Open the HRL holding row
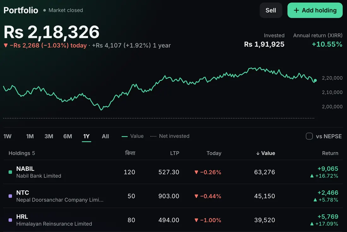The image size is (347, 232). (173, 220)
